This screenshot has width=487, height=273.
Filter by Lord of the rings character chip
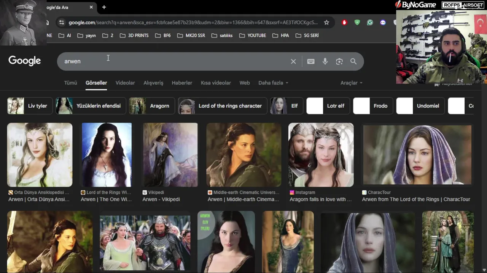(x=223, y=106)
